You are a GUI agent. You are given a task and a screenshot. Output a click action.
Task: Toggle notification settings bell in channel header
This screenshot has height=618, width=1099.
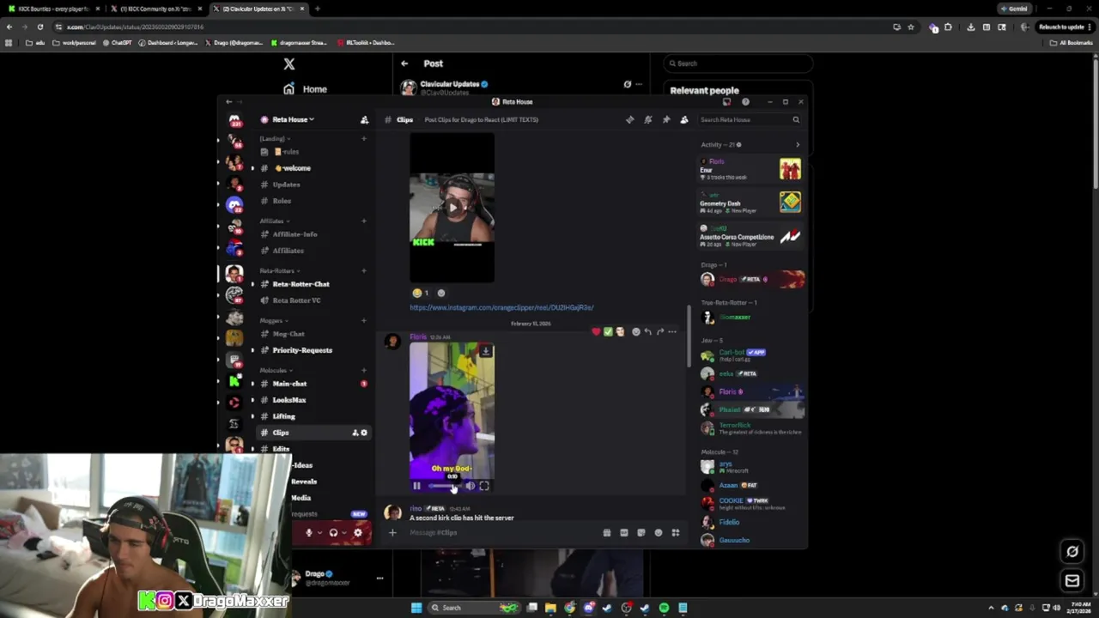coord(648,119)
